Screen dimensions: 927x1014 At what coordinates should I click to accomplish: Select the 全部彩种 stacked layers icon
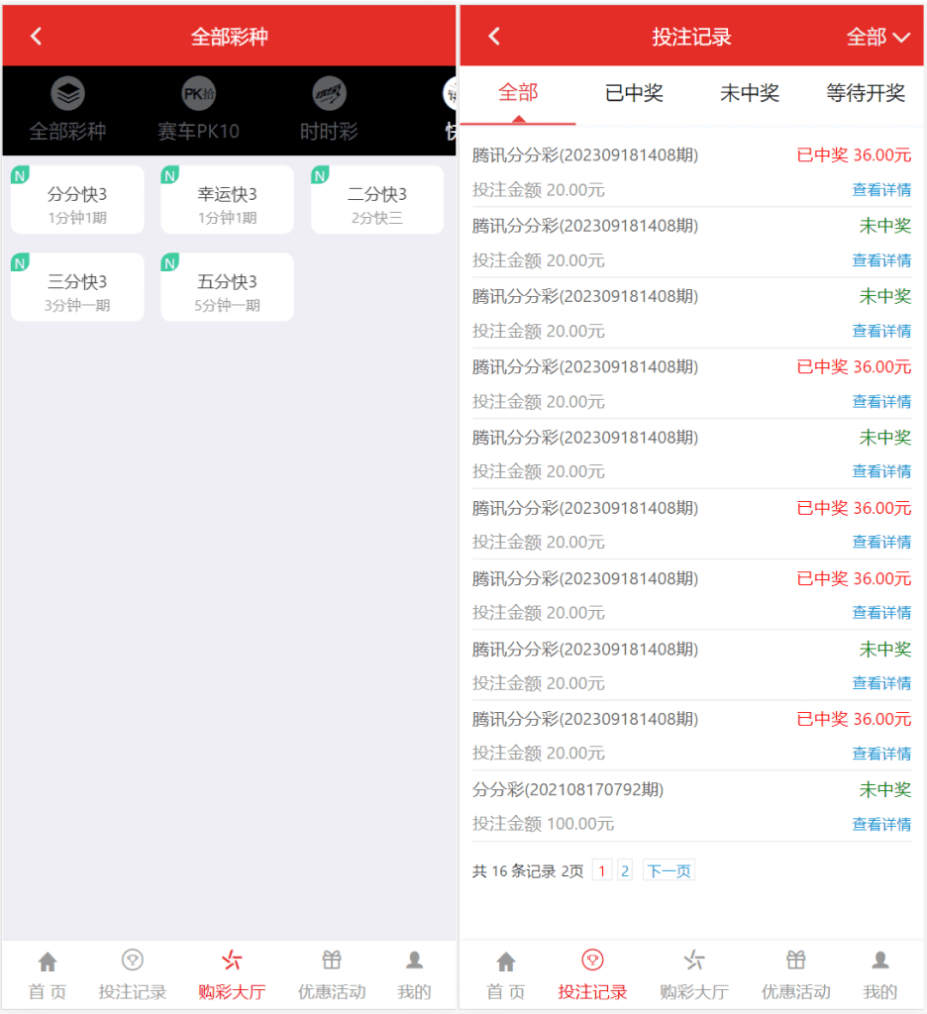tap(67, 94)
